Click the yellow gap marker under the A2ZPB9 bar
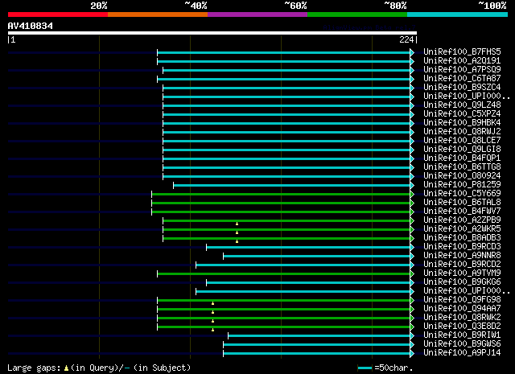Viewport: 515px width, 374px height. 237,224
